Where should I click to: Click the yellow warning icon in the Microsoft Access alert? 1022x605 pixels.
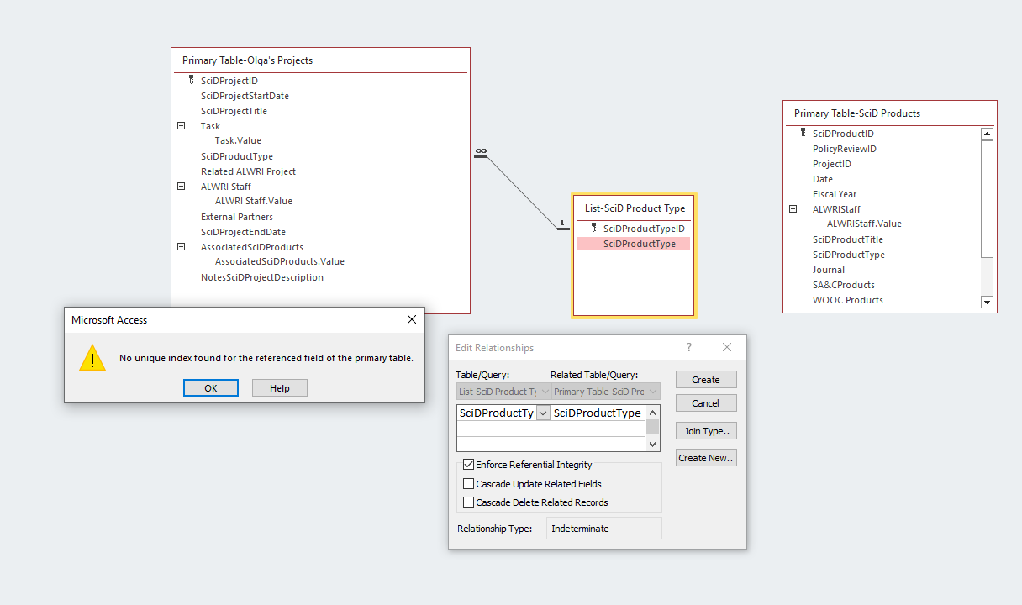tap(92, 357)
